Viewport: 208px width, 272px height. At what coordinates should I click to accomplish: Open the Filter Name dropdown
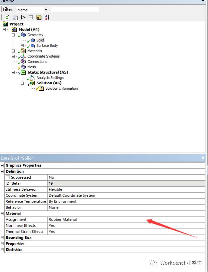pos(46,10)
